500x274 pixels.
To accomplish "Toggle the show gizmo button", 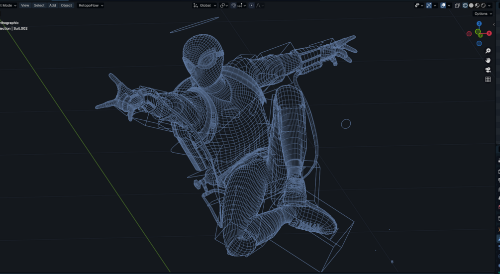I will (x=429, y=5).
